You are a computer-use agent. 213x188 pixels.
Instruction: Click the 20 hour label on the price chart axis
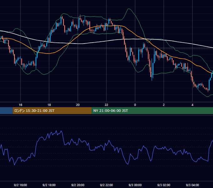coord(78,105)
